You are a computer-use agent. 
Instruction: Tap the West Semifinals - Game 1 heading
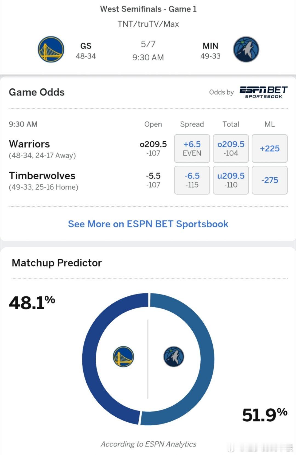tap(148, 9)
